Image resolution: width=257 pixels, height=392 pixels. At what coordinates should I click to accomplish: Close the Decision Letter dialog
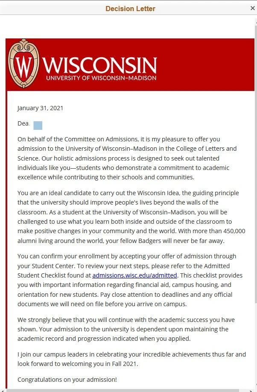pyautogui.click(x=252, y=8)
